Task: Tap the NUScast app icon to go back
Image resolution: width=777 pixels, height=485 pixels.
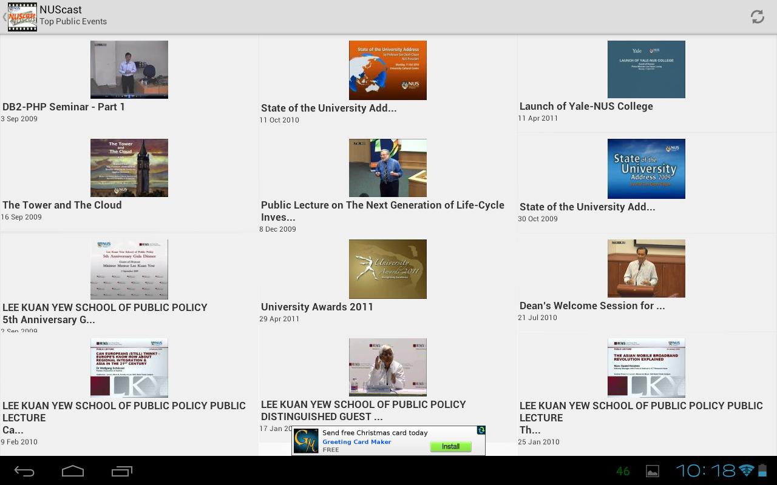Action: (x=22, y=16)
